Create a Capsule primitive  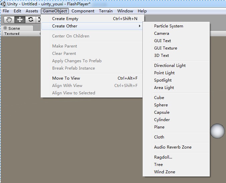click(x=176, y=112)
